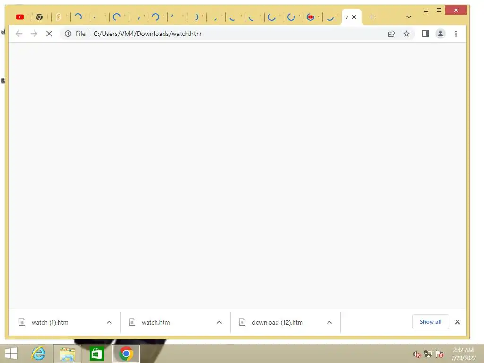
Task: Open Windows Start menu
Action: click(x=11, y=354)
